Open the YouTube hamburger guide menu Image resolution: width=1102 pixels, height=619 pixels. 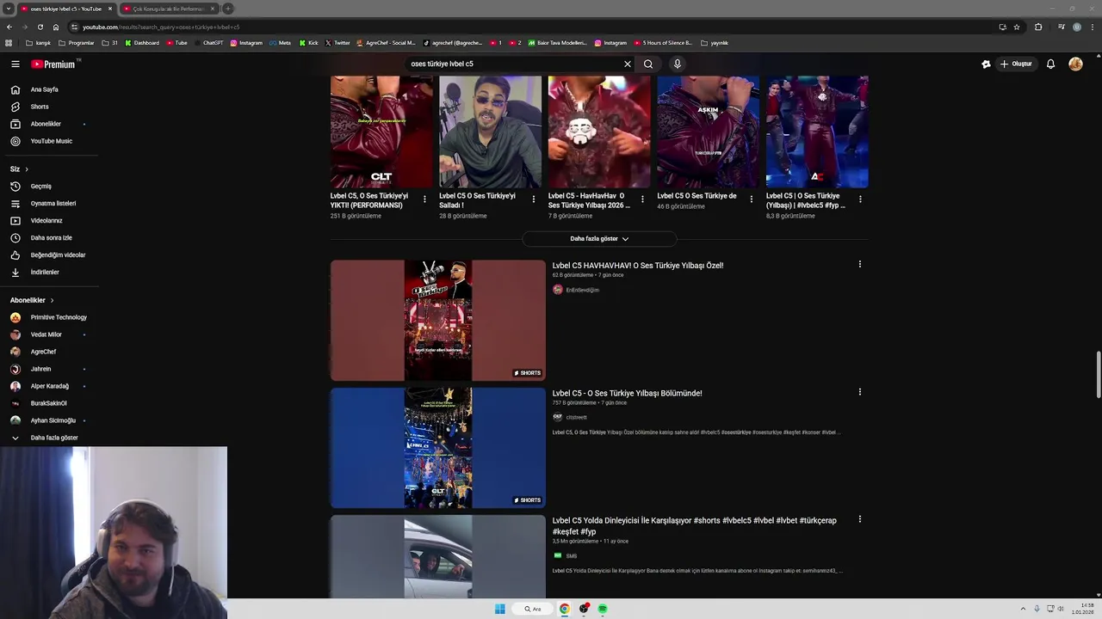point(15,64)
